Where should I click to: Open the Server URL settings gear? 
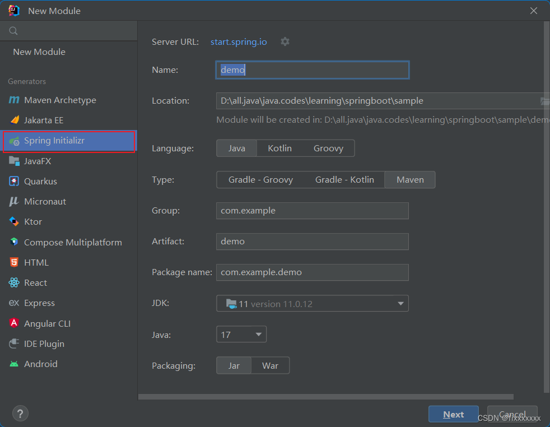point(285,41)
